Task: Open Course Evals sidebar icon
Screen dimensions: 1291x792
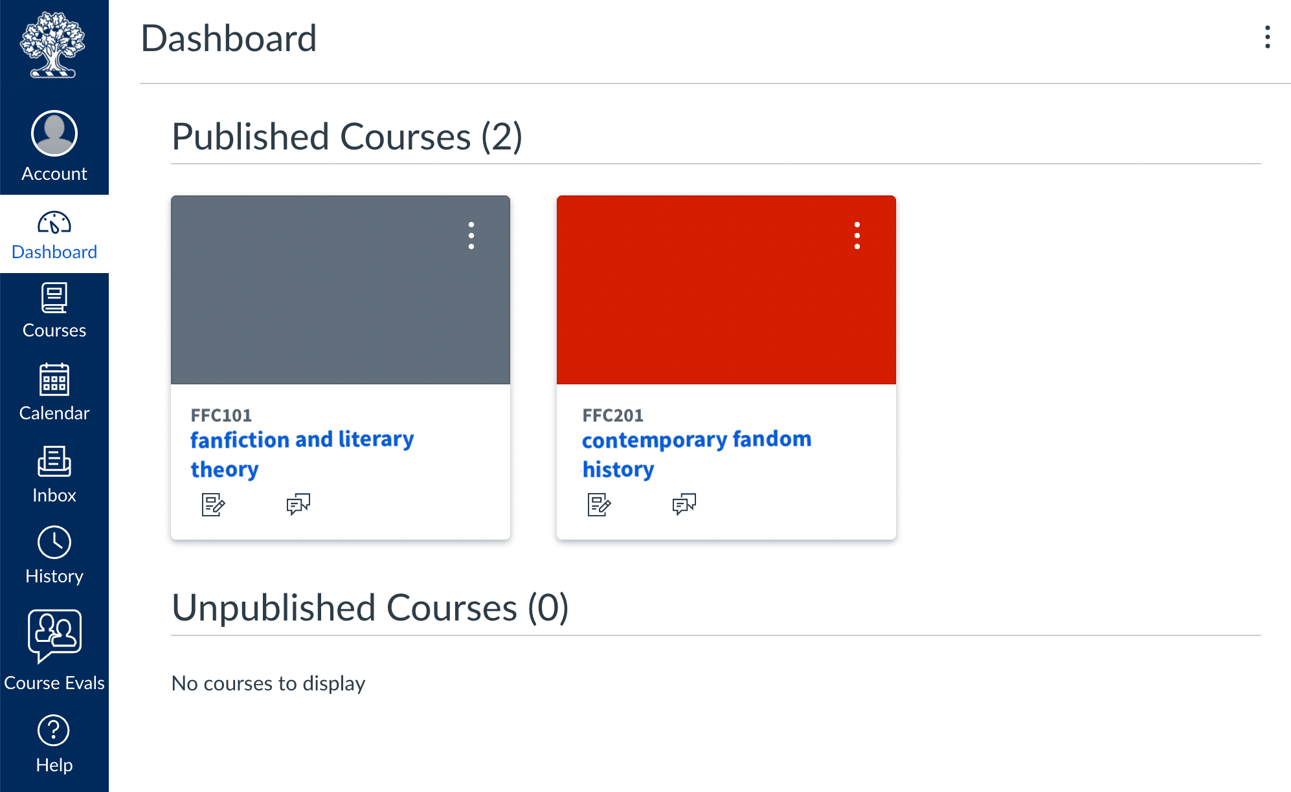Action: [54, 636]
